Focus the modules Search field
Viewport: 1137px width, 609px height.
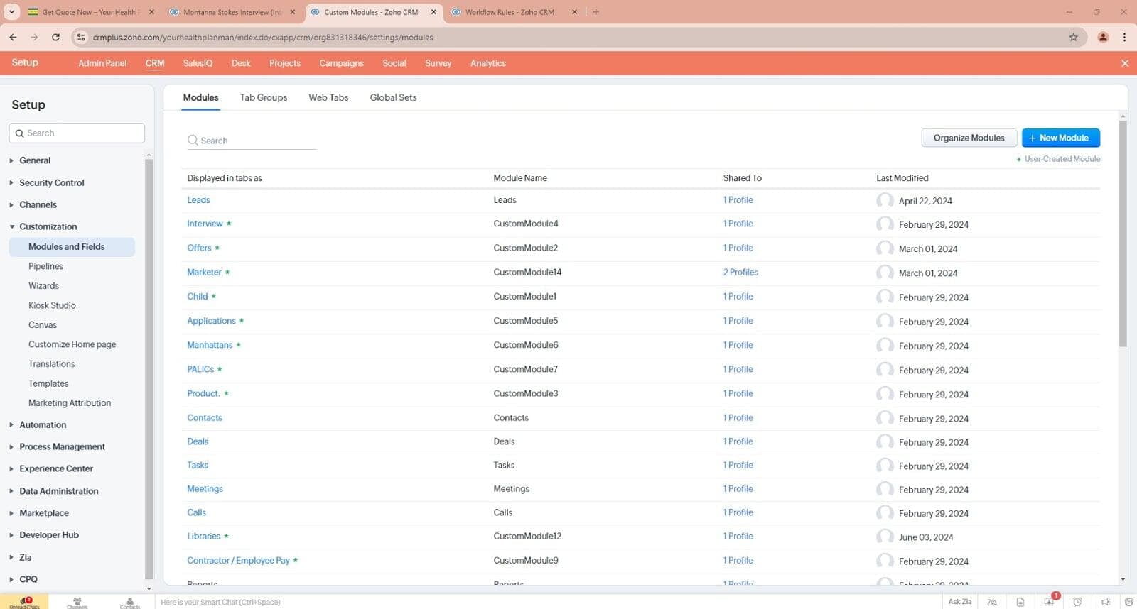point(252,141)
